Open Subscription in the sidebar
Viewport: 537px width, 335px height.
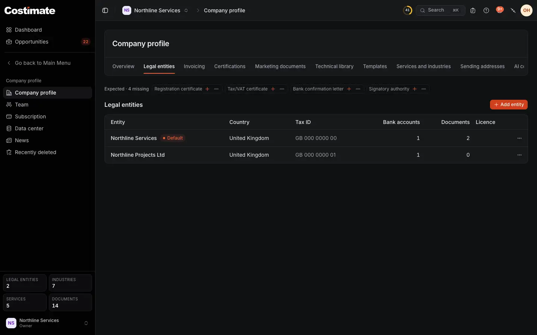click(x=47, y=117)
